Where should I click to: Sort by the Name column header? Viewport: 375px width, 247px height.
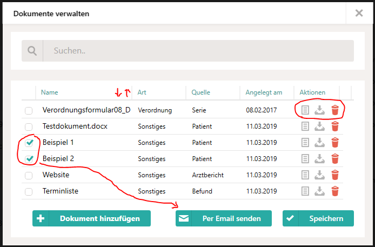pyautogui.click(x=50, y=92)
